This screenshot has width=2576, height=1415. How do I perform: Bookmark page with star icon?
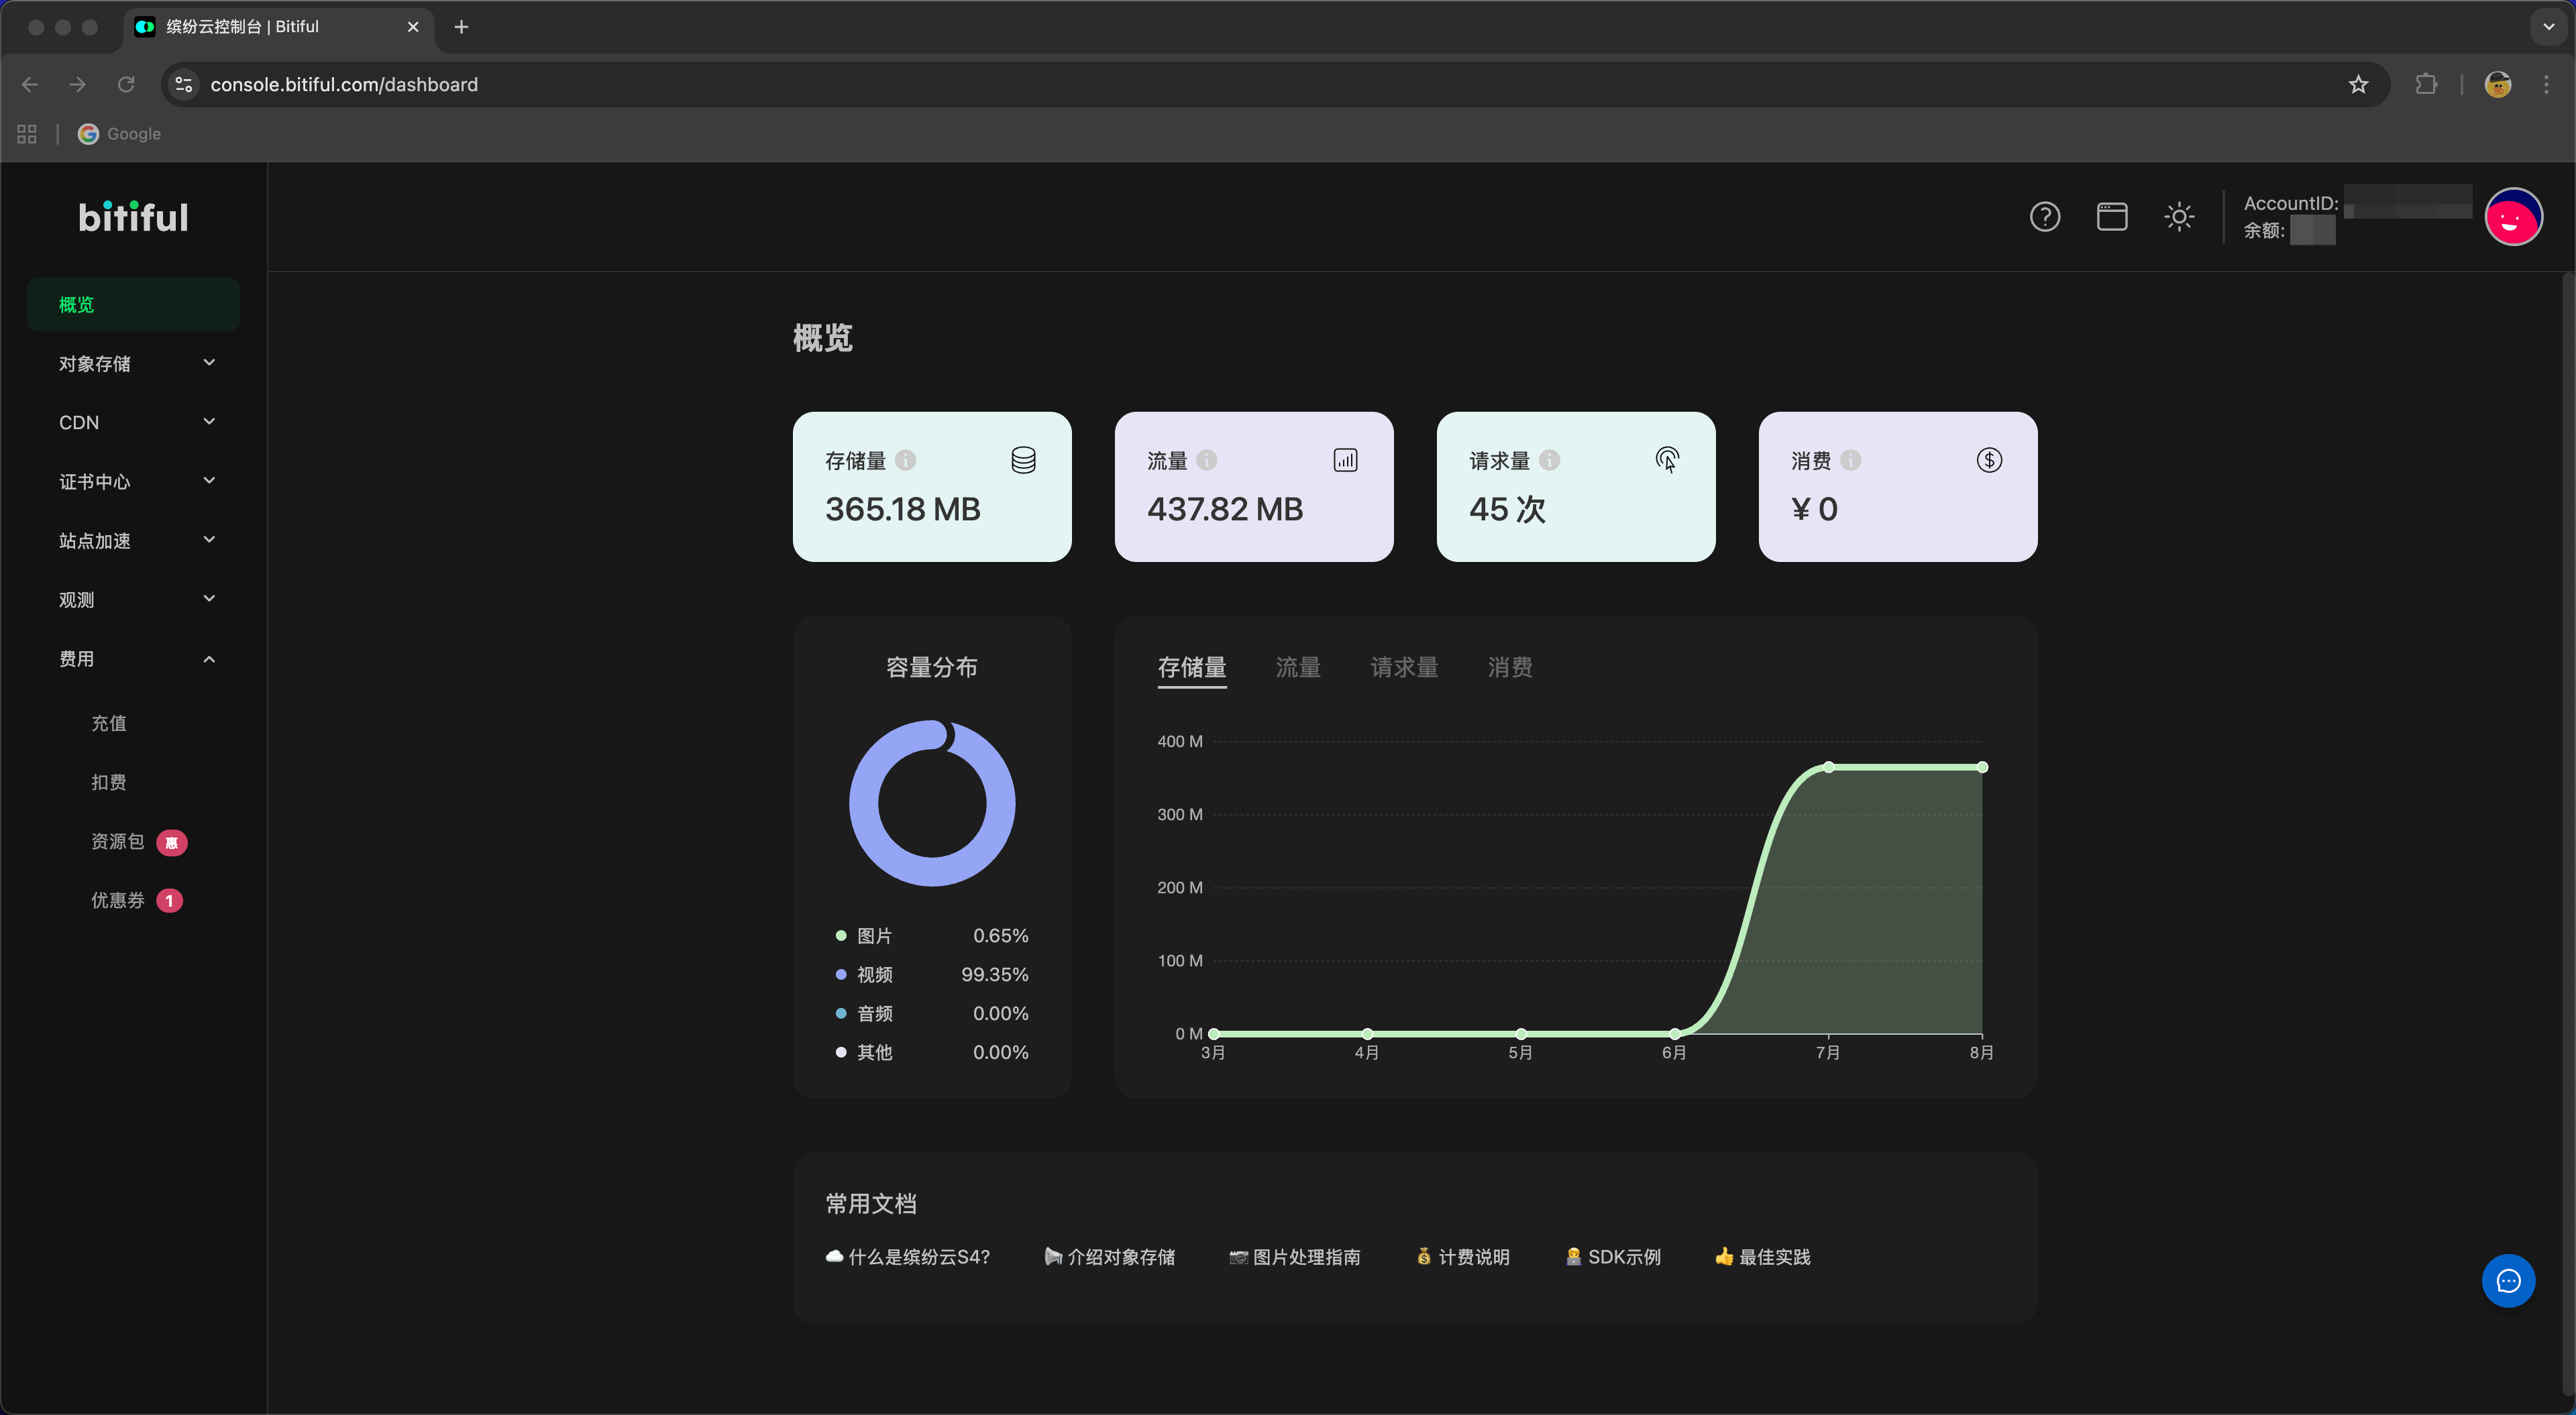tap(2358, 85)
